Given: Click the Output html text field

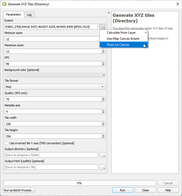Looking at the screenshot, I should (x=51, y=167).
